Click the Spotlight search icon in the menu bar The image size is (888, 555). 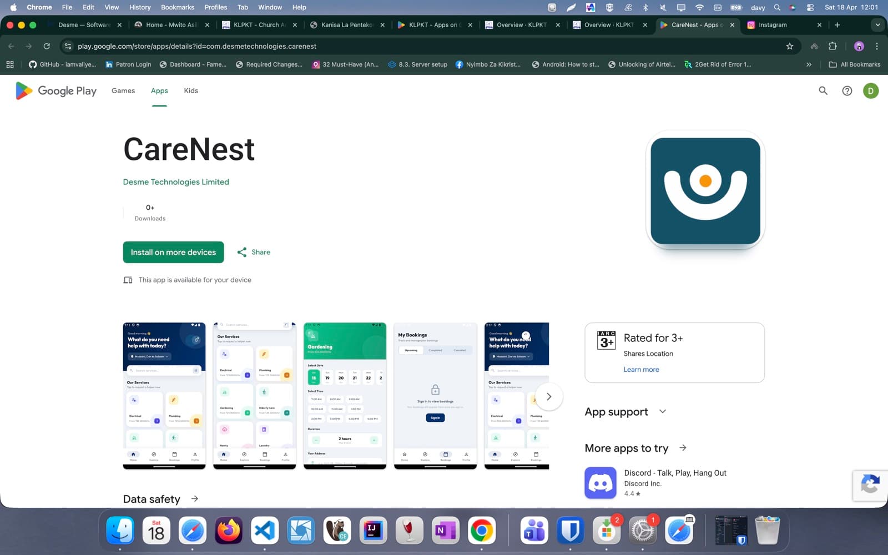click(777, 7)
